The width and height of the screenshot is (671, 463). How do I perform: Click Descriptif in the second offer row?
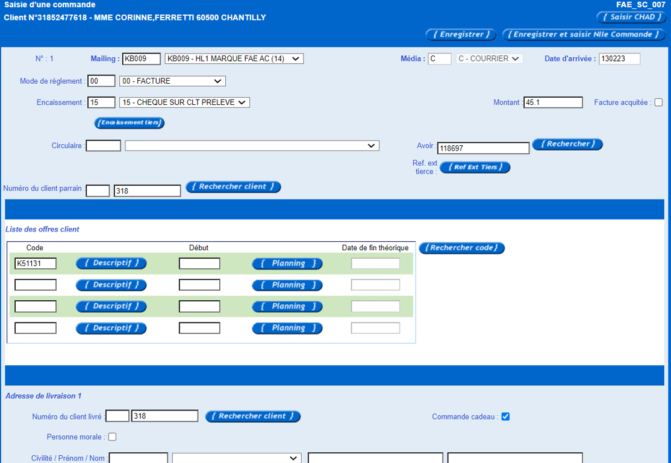coord(111,285)
